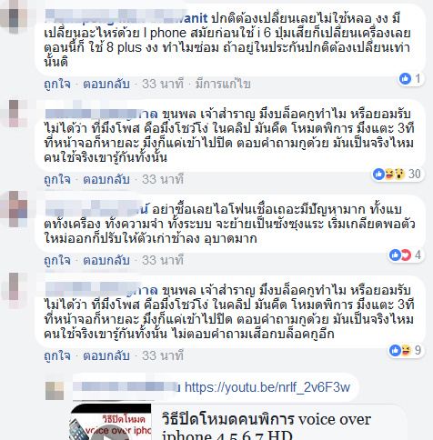Open video title วิธีปิดโหมดคนพิการ voice over

(x=267, y=427)
